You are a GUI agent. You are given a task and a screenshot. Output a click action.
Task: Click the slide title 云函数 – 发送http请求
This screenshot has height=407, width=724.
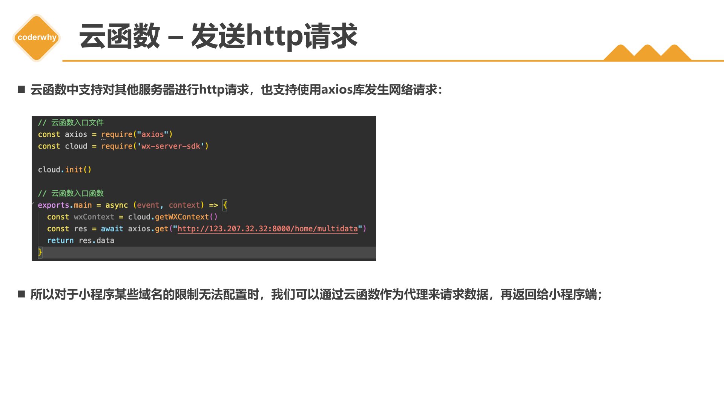pos(218,36)
